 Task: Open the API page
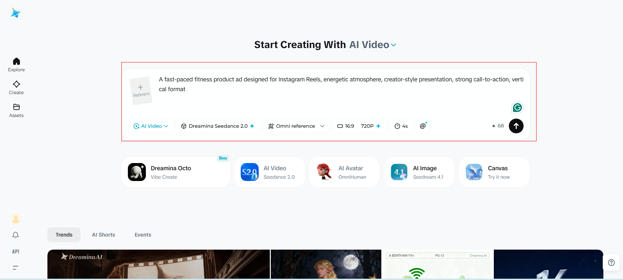15,251
